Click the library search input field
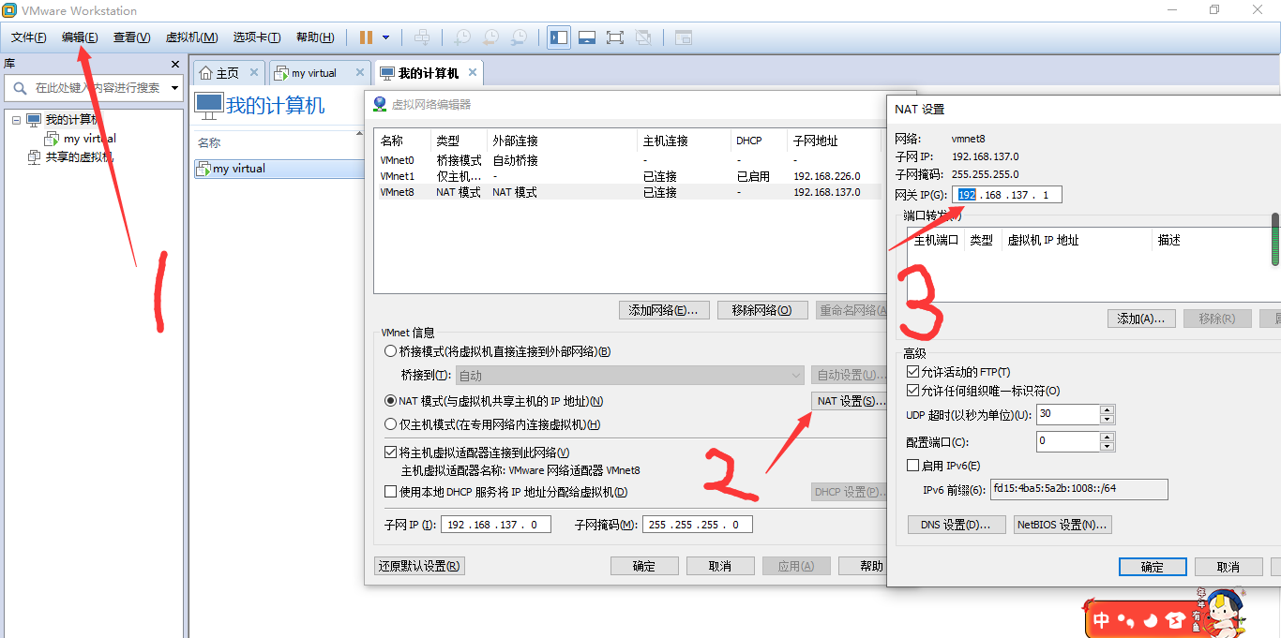Screen dimensions: 1281x638 click(98, 88)
